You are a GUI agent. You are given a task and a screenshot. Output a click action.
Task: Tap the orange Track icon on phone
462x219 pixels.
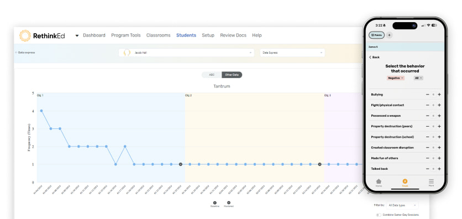(x=405, y=181)
